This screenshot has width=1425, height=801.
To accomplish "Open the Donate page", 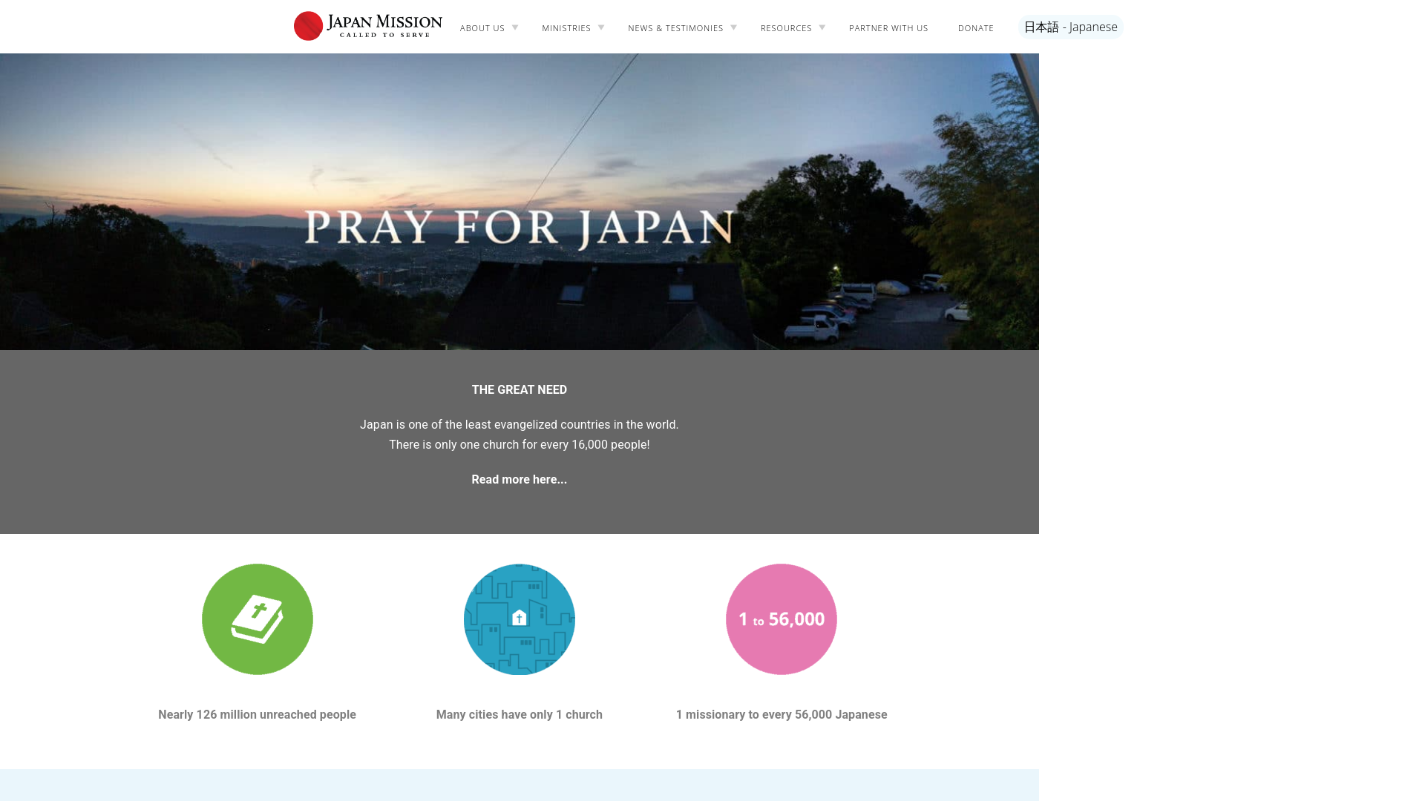I will [976, 28].
